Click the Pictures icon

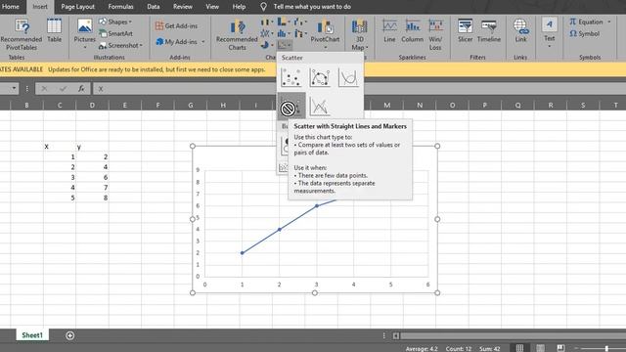[x=85, y=26]
